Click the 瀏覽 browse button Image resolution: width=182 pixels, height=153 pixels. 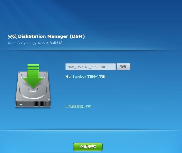123,67
